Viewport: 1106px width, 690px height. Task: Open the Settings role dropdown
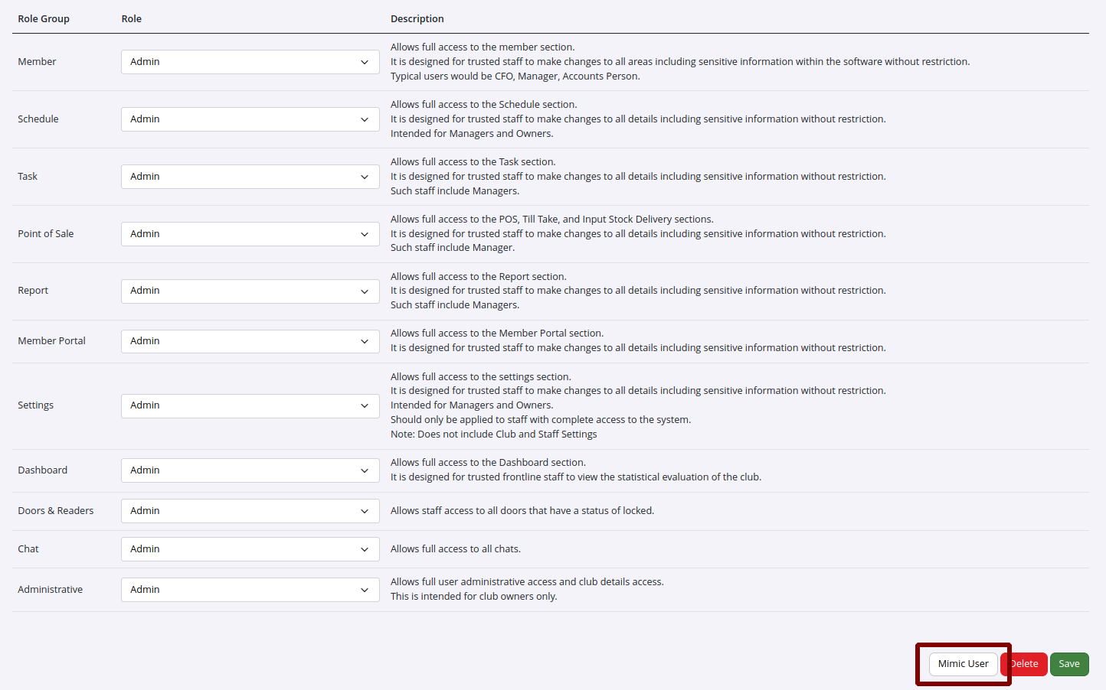pos(250,405)
